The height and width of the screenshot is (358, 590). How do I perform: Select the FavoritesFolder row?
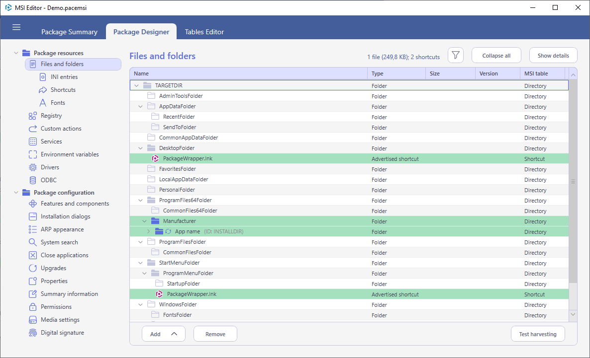tap(349, 169)
